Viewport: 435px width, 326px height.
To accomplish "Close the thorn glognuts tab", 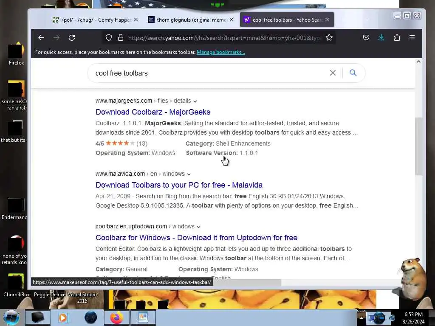I will (x=232, y=20).
